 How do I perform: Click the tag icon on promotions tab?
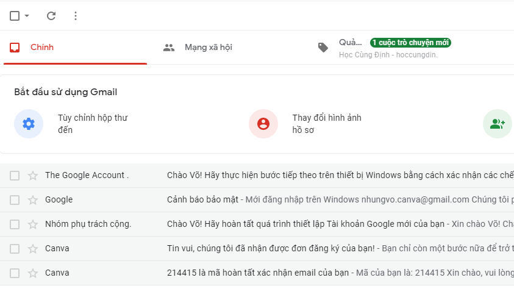point(323,48)
